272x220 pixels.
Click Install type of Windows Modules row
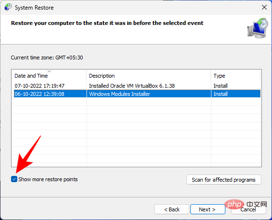click(x=221, y=94)
